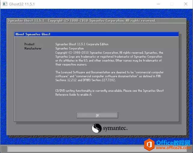Screen dimensions: 193x153
Task: Click the 'Reference Guide to enable it.' line
Action: tap(74, 94)
